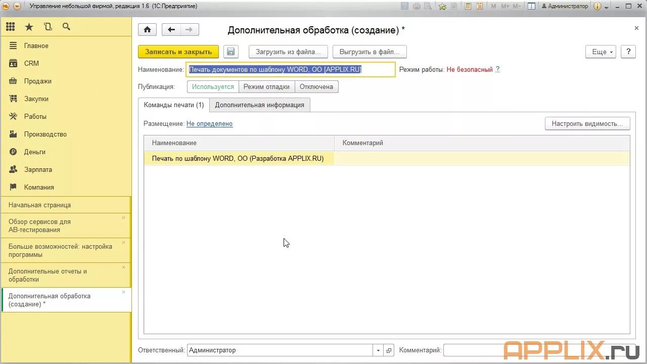647x364 pixels.
Task: Click the 1C application logo icon
Action: point(5,6)
